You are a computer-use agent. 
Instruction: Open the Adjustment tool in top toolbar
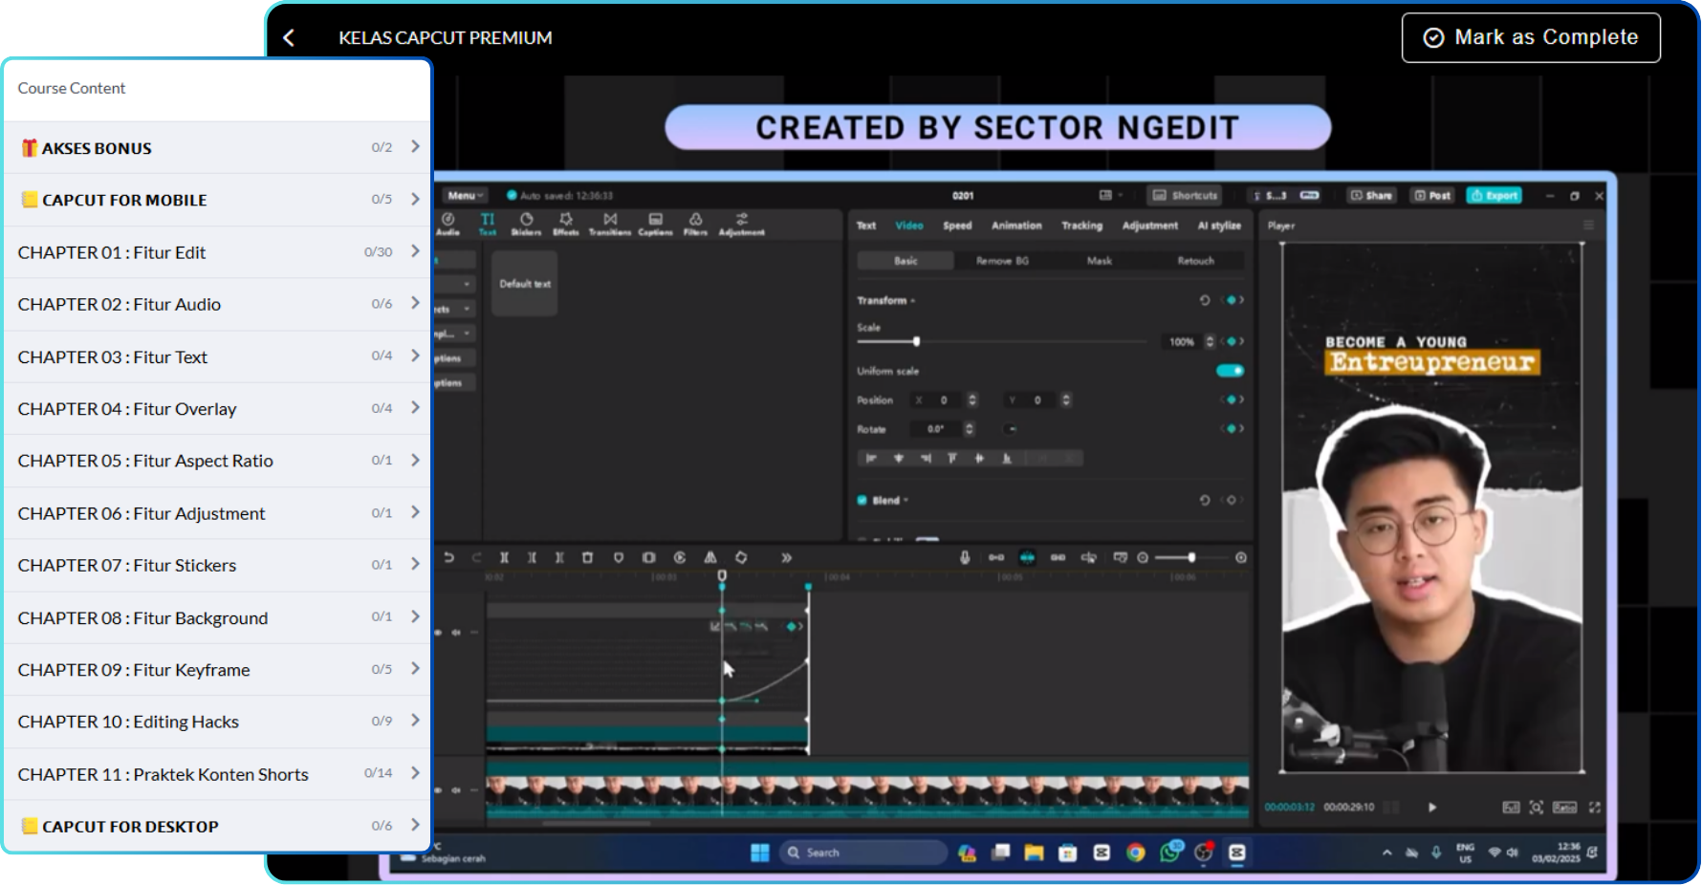(x=741, y=225)
